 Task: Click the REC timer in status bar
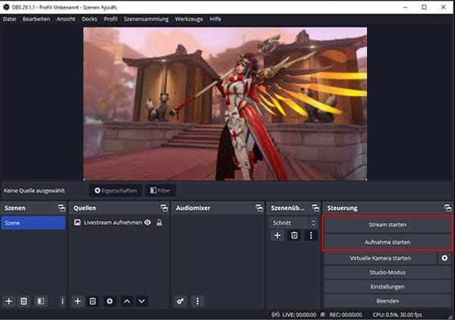pyautogui.click(x=346, y=315)
